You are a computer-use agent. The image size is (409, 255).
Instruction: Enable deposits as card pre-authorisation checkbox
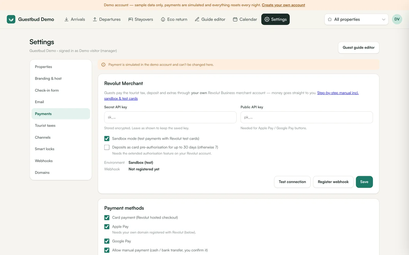(x=107, y=147)
